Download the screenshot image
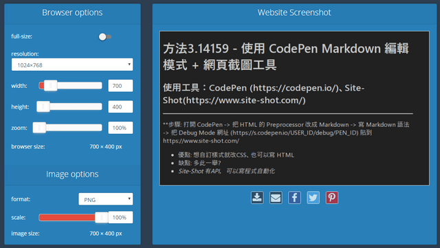 click(x=257, y=198)
